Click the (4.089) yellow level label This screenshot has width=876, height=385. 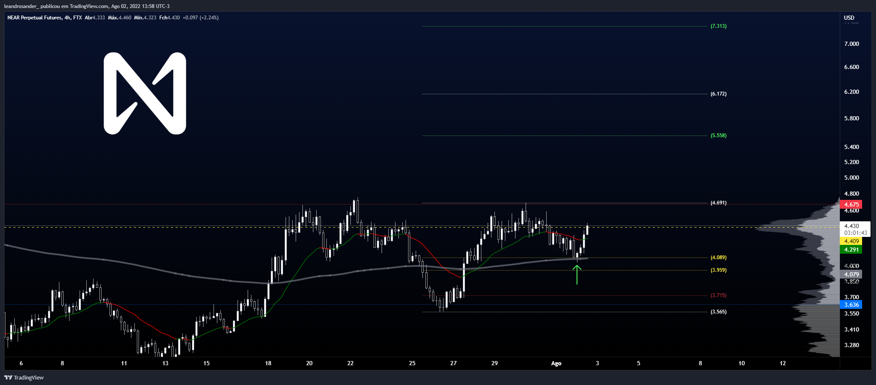(718, 258)
